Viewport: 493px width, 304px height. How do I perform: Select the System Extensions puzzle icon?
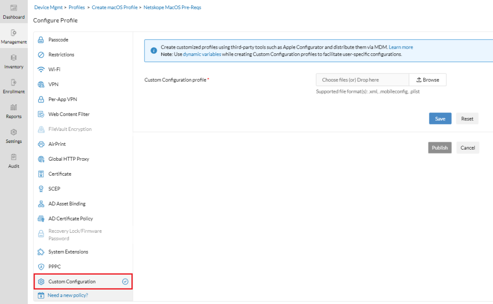point(41,252)
